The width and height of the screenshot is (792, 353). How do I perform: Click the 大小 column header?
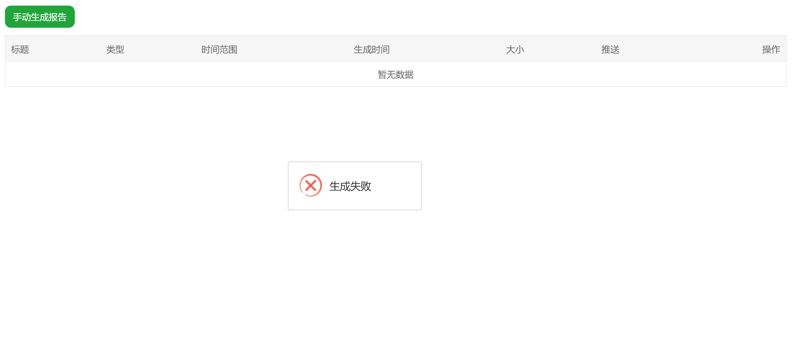[515, 50]
